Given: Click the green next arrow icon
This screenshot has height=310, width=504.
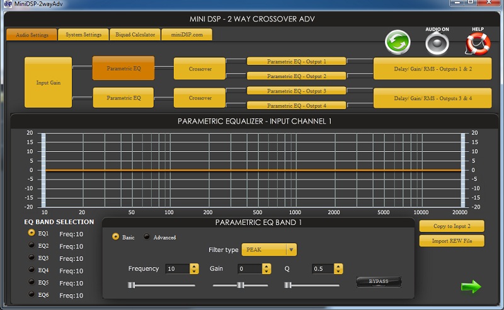Looking at the screenshot, I should (471, 287).
